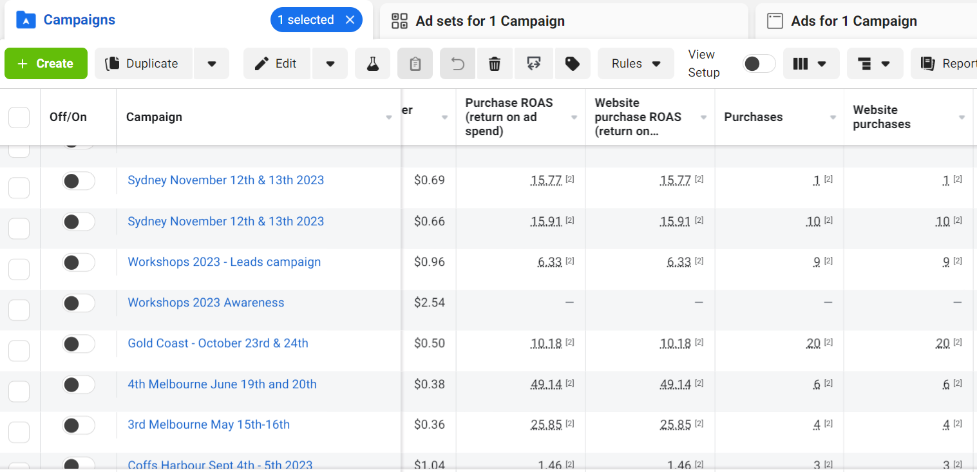Click the trash delete icon

pos(495,64)
